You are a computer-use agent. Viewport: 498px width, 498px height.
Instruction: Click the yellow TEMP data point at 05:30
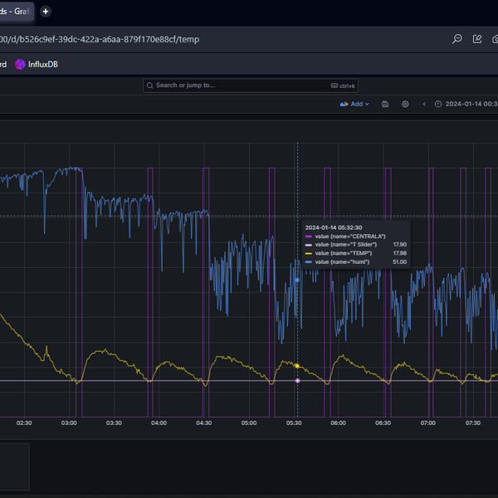tap(297, 365)
